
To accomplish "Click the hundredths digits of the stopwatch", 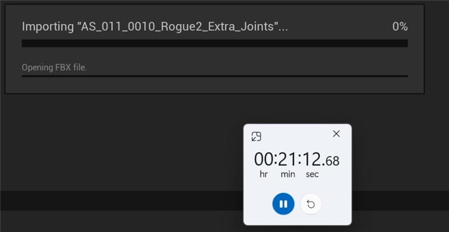I will pyautogui.click(x=332, y=161).
